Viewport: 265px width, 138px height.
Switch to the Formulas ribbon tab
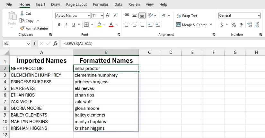101,4
